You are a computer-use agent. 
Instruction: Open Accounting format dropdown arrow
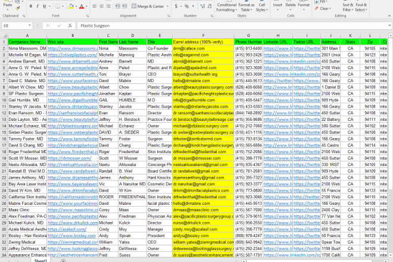[181, 7]
